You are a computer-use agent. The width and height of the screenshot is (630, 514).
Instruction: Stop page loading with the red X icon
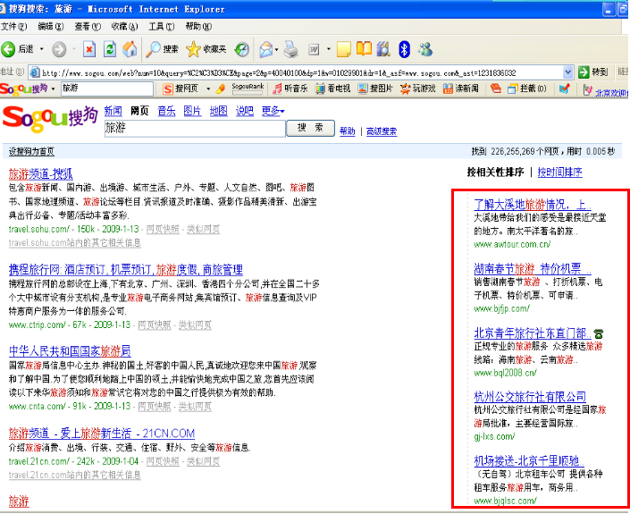click(89, 49)
